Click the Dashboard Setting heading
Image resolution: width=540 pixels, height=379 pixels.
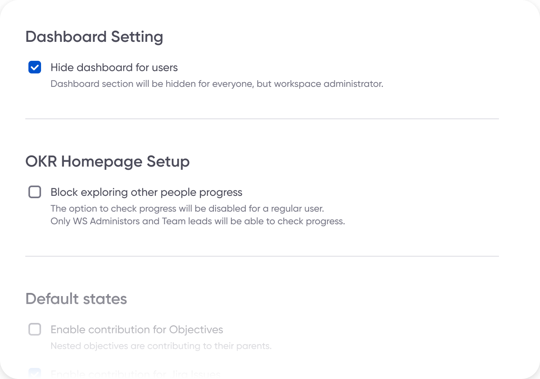[x=94, y=36]
